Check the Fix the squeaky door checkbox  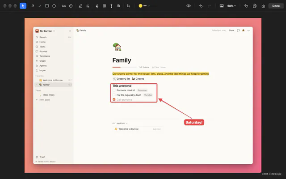114,95
